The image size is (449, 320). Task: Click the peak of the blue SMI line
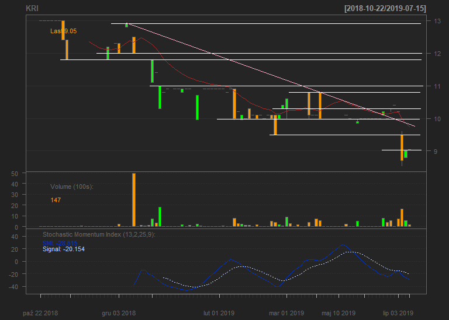(x=343, y=245)
